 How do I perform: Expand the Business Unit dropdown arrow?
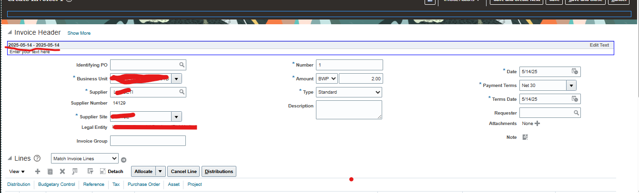tap(176, 79)
